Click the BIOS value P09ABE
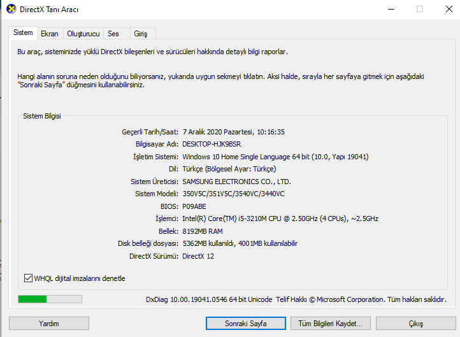The image size is (460, 337). (x=194, y=206)
